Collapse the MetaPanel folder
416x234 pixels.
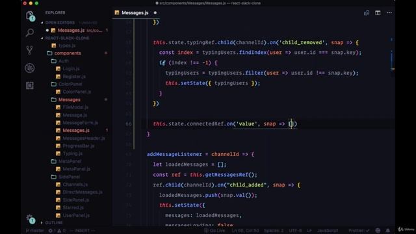[x=70, y=161]
